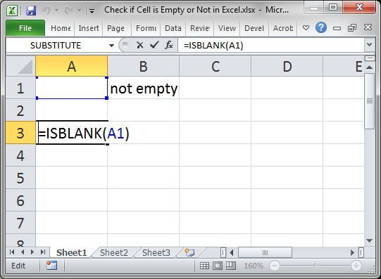The width and height of the screenshot is (381, 279).
Task: Go to previous sheet navigation arrow
Action: pos(23,252)
